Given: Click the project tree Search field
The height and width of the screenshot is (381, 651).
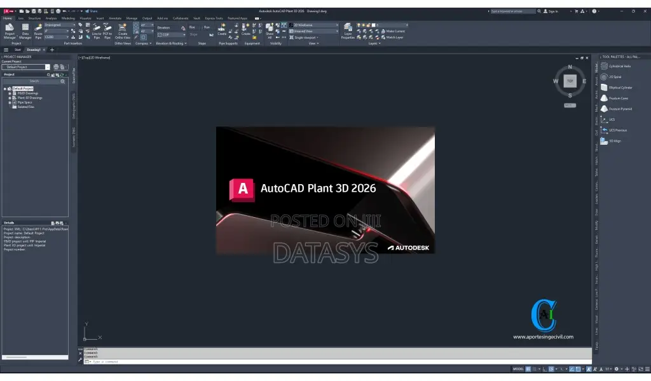Looking at the screenshot, I should 34,81.
